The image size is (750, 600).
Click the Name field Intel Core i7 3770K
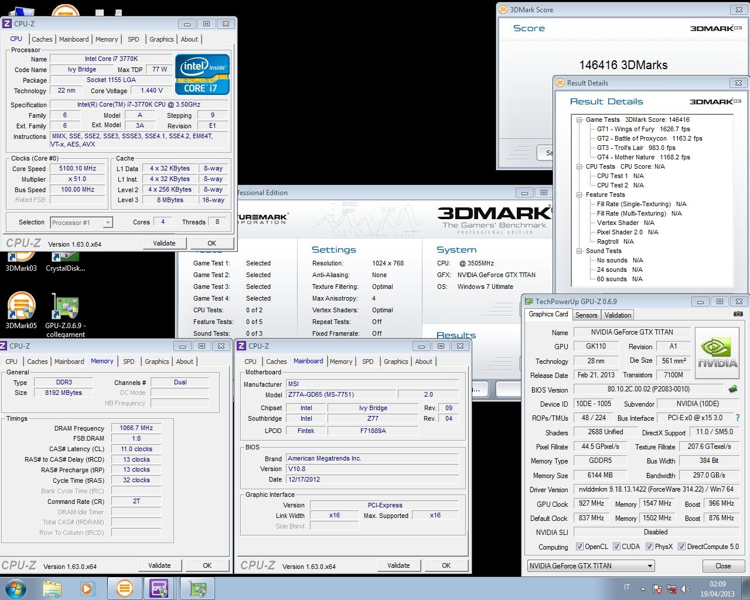tap(111, 59)
